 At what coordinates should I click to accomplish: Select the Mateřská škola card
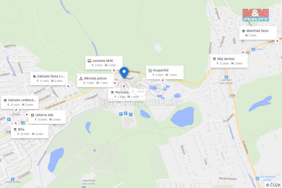click(258, 33)
